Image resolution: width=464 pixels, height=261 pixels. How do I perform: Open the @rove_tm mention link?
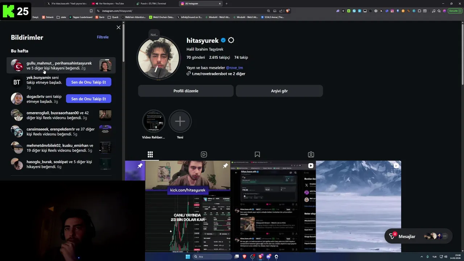coord(234,68)
